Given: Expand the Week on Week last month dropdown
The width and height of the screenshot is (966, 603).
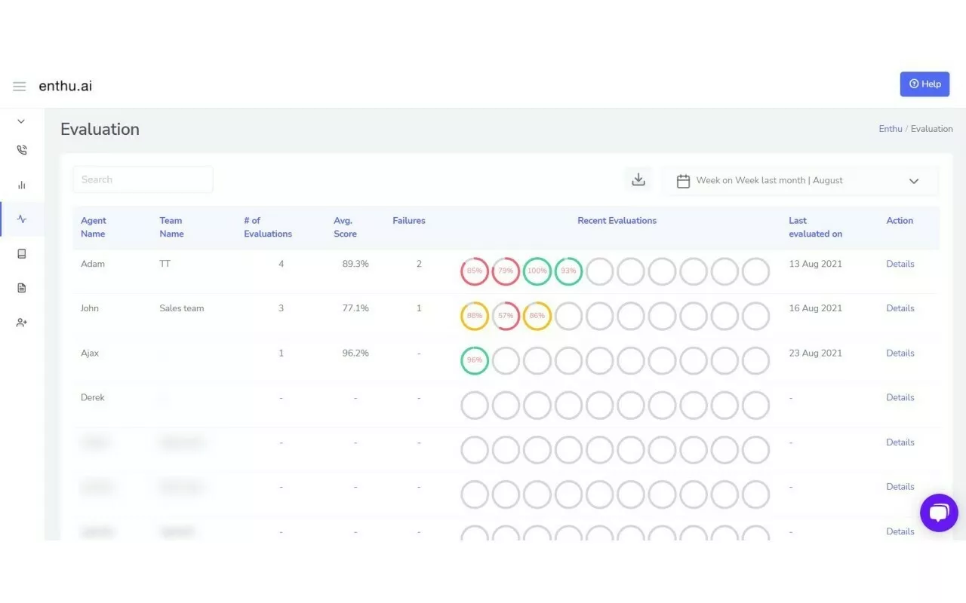Looking at the screenshot, I should [914, 181].
